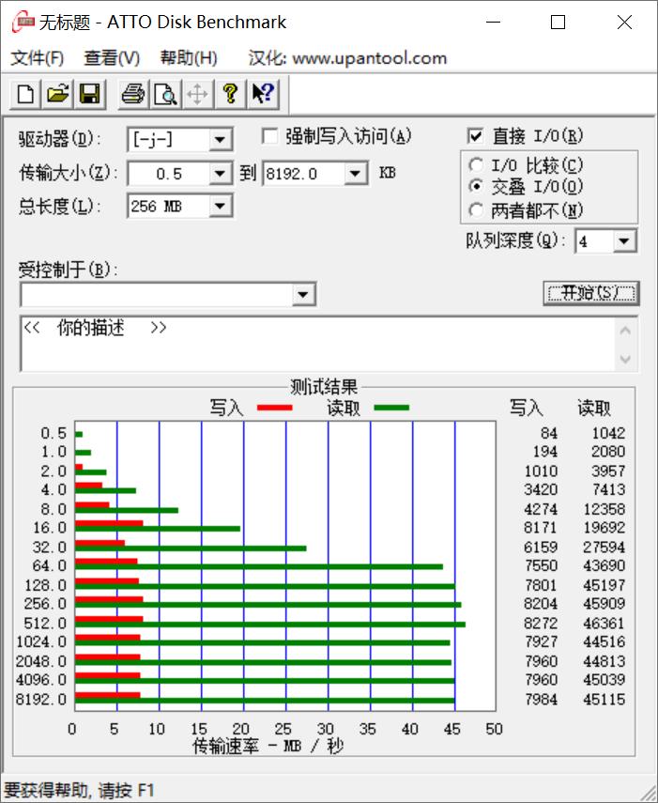Click the yellow question mark Help icon

(x=230, y=94)
